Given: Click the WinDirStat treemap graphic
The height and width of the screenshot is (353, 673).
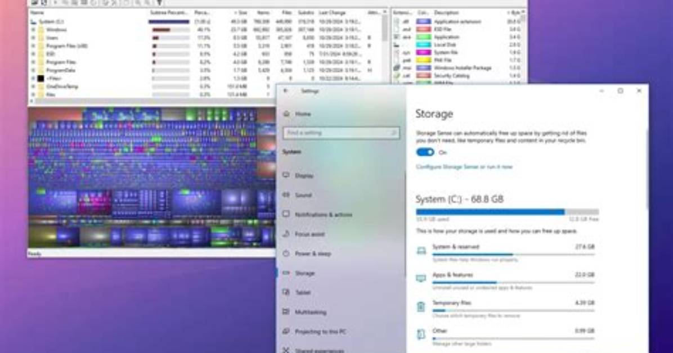Looking at the screenshot, I should (151, 178).
